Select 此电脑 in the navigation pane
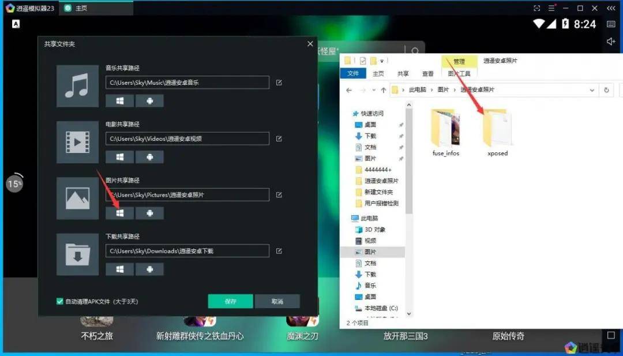 click(365, 218)
